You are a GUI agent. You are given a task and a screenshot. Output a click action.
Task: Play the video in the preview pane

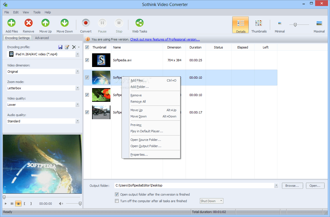point(5,204)
